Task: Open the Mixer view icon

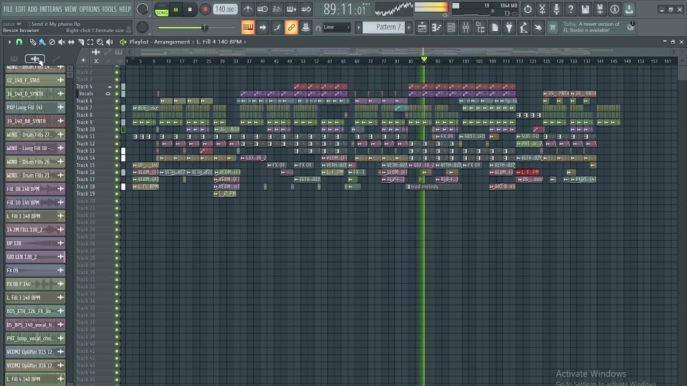Action: 466,27
